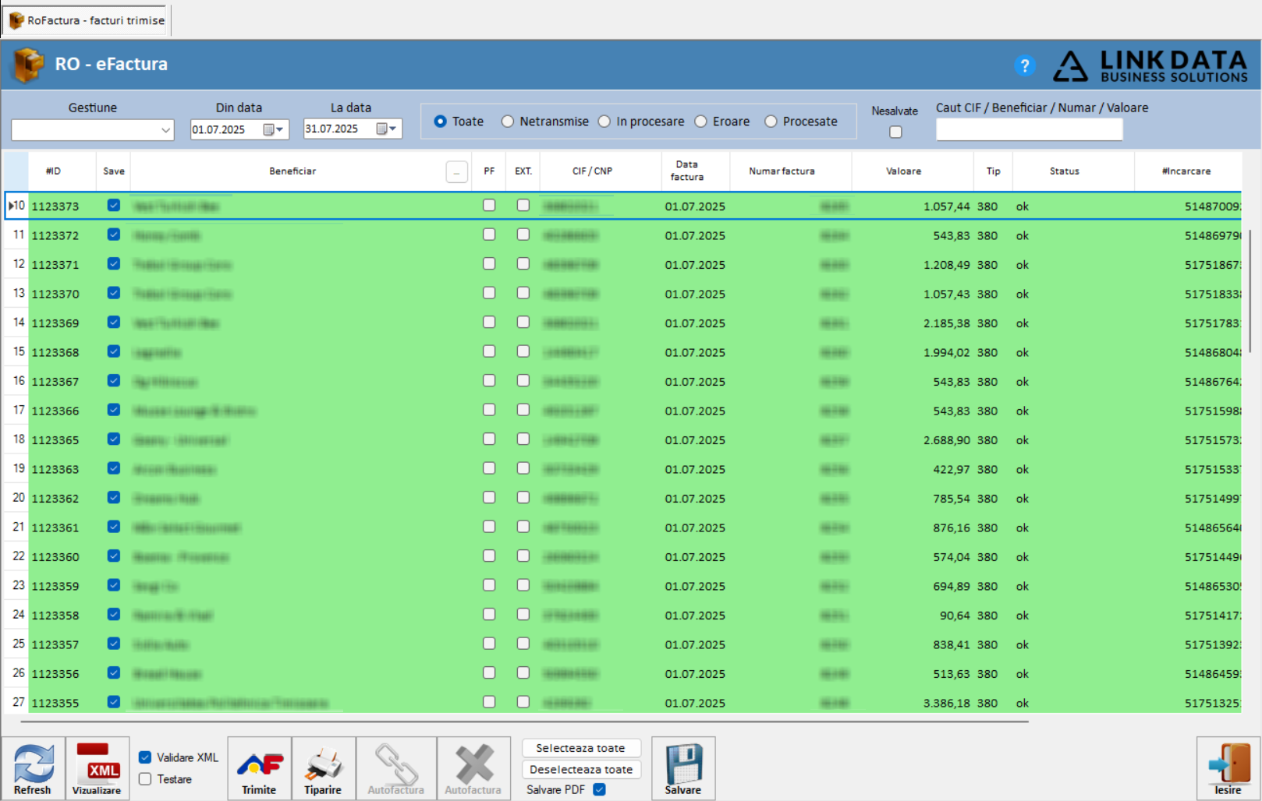Check EXT. box for invoice 1123371
Image resolution: width=1262 pixels, height=801 pixels.
pos(523,263)
